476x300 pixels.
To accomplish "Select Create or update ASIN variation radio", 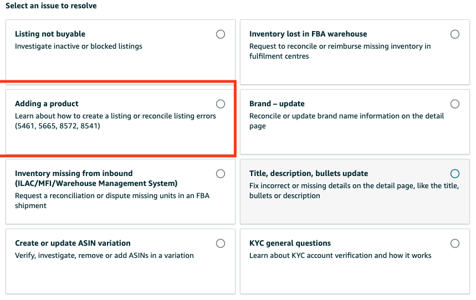I will [x=221, y=244].
